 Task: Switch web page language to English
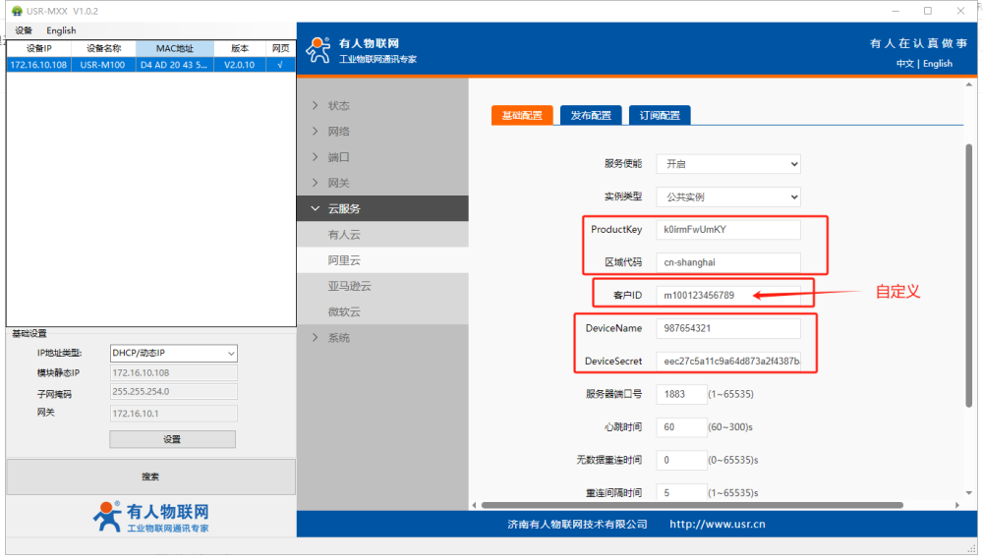click(x=938, y=64)
